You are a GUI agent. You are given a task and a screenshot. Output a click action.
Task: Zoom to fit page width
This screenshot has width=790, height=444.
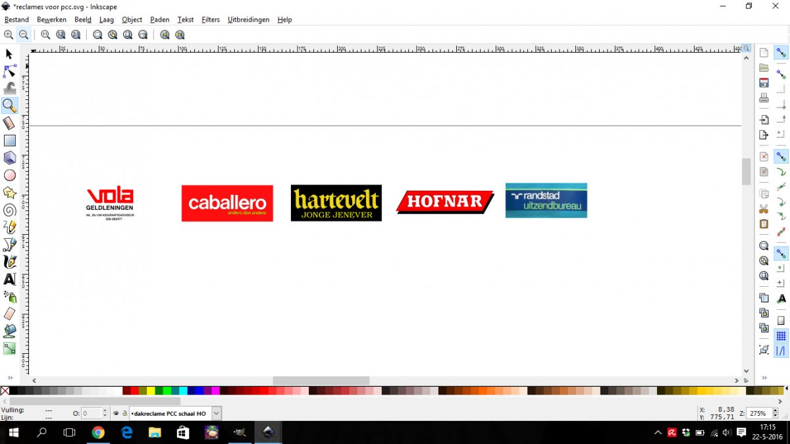click(143, 35)
